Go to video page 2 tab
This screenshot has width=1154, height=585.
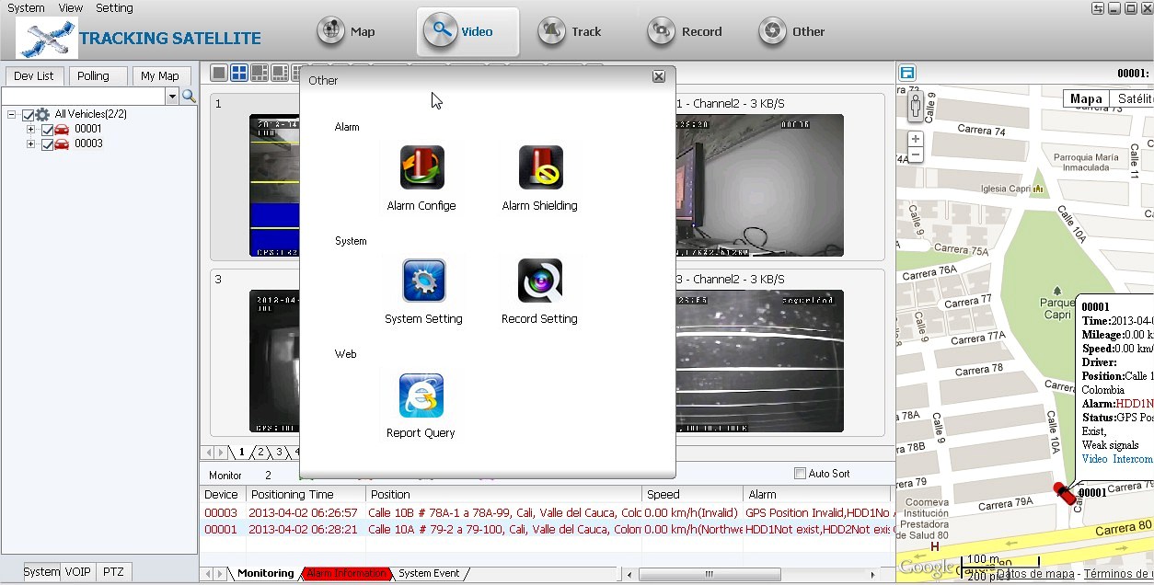(260, 453)
